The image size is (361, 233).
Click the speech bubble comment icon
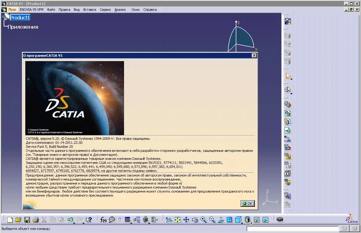tap(112, 220)
